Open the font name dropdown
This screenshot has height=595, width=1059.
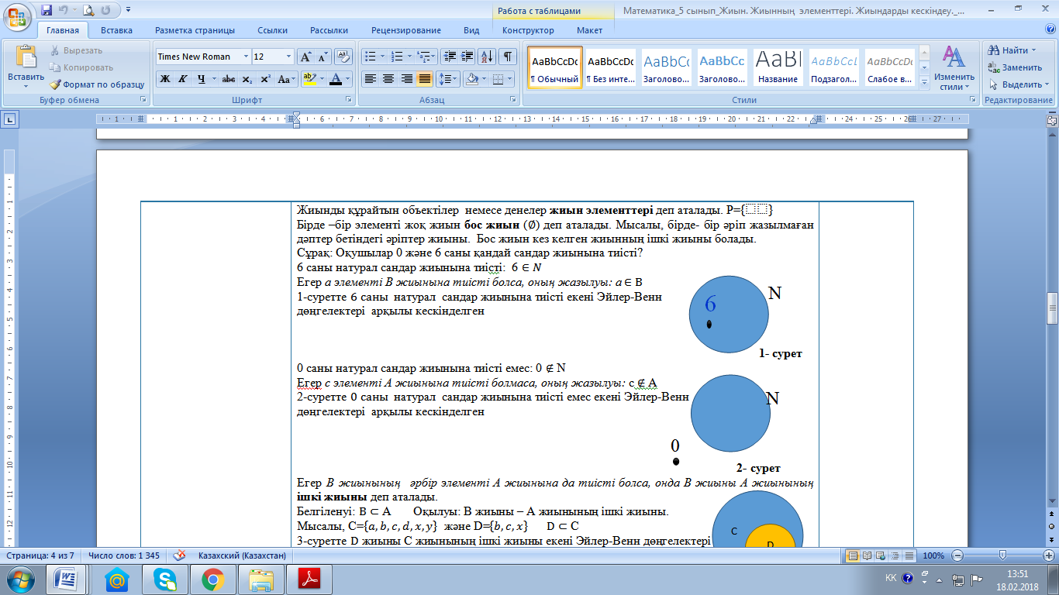point(247,57)
